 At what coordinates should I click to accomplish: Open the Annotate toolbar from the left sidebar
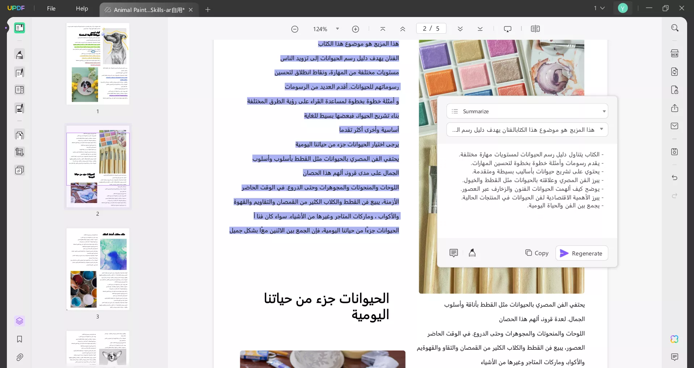pyautogui.click(x=20, y=55)
